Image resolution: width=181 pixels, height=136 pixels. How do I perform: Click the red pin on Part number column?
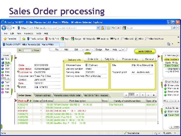[28, 101]
